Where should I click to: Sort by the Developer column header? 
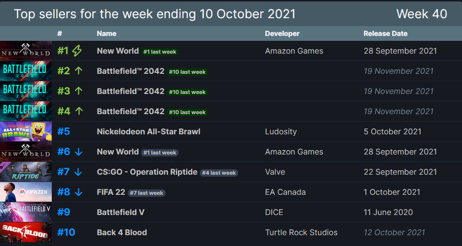(x=282, y=33)
